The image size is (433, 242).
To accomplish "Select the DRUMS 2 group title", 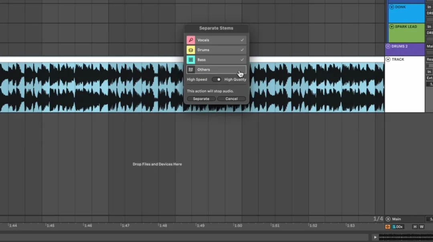I will 399,46.
